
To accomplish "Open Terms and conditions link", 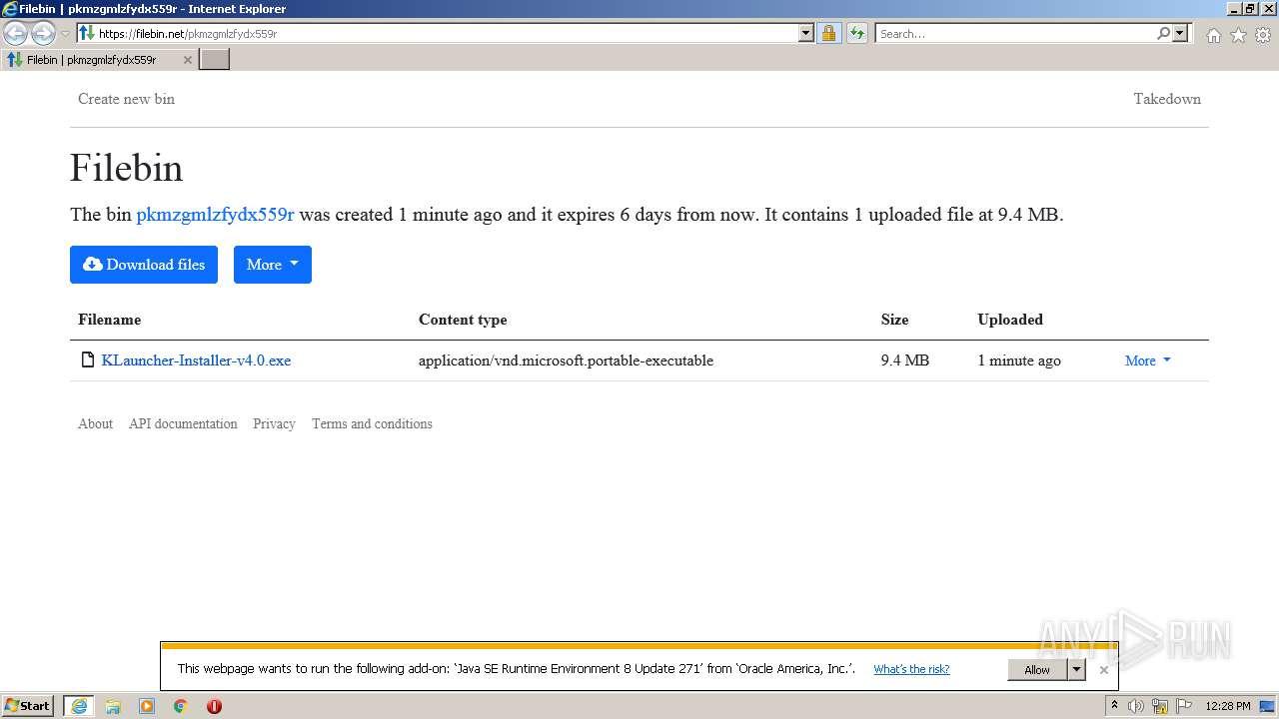I will click(372, 423).
